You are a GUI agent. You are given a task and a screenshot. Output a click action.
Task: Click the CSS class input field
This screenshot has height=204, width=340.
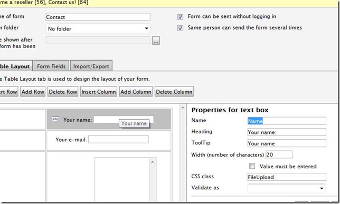(x=287, y=177)
